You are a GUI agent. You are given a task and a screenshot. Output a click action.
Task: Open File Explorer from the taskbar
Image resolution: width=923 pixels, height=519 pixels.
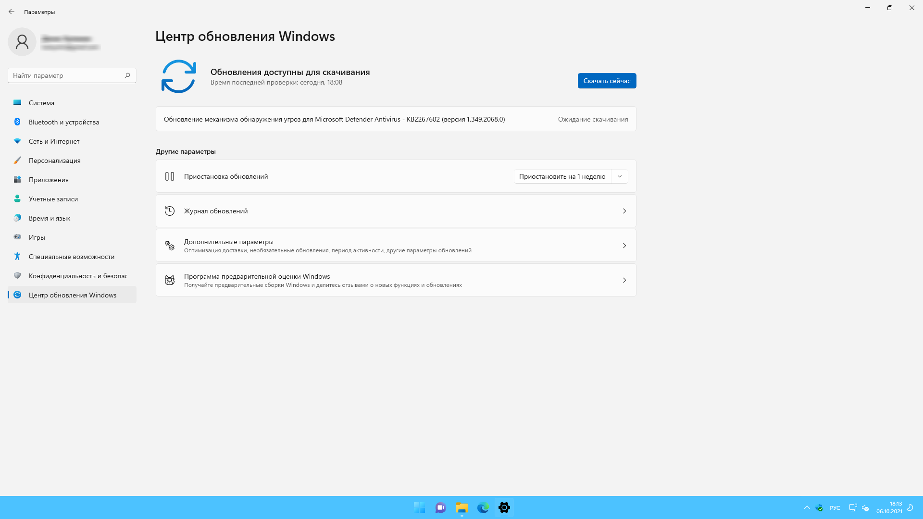click(x=461, y=507)
